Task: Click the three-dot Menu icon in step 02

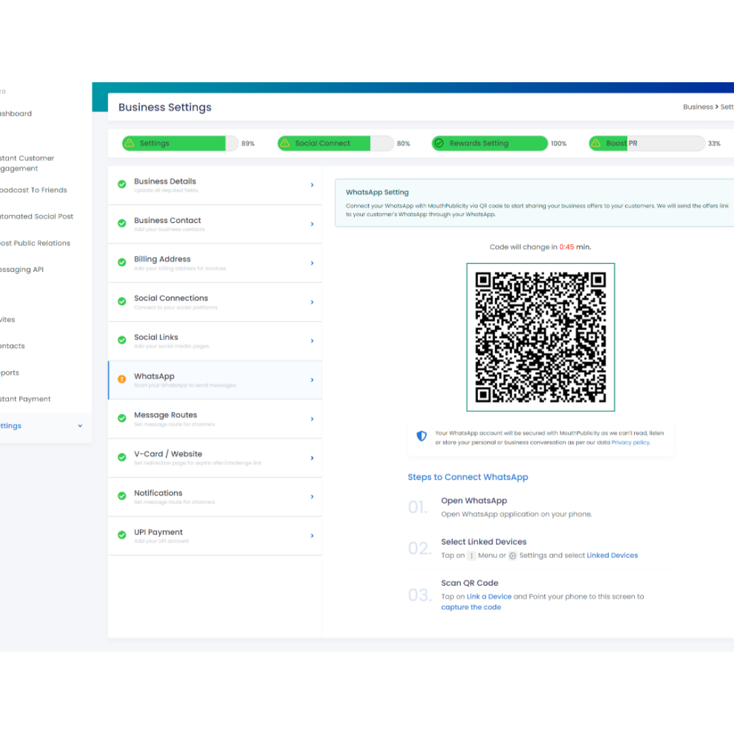Action: tap(472, 556)
